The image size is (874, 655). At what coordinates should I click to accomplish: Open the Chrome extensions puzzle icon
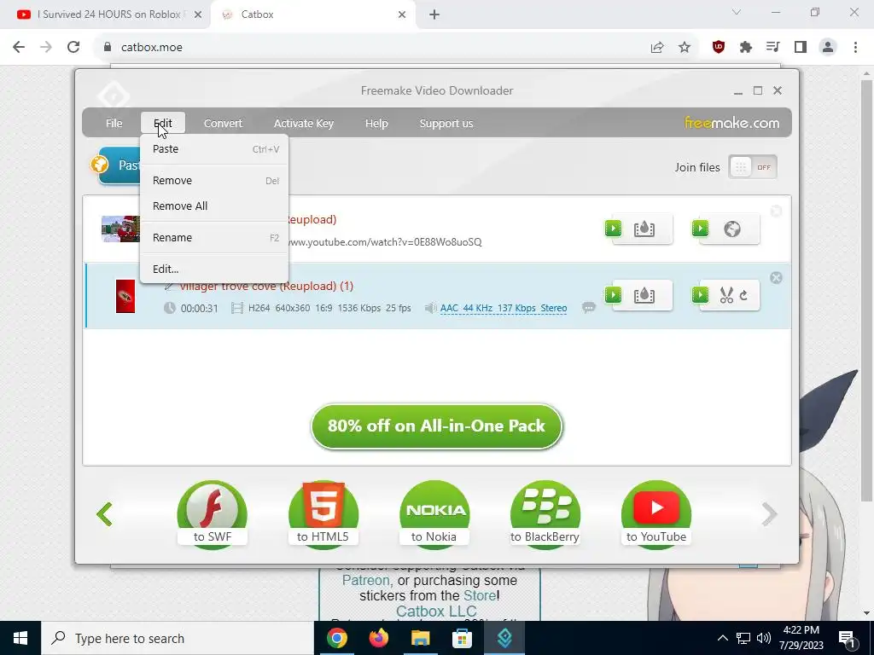tap(746, 48)
